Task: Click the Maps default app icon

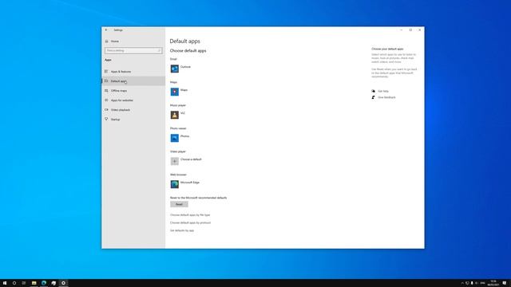Action: pos(174,92)
